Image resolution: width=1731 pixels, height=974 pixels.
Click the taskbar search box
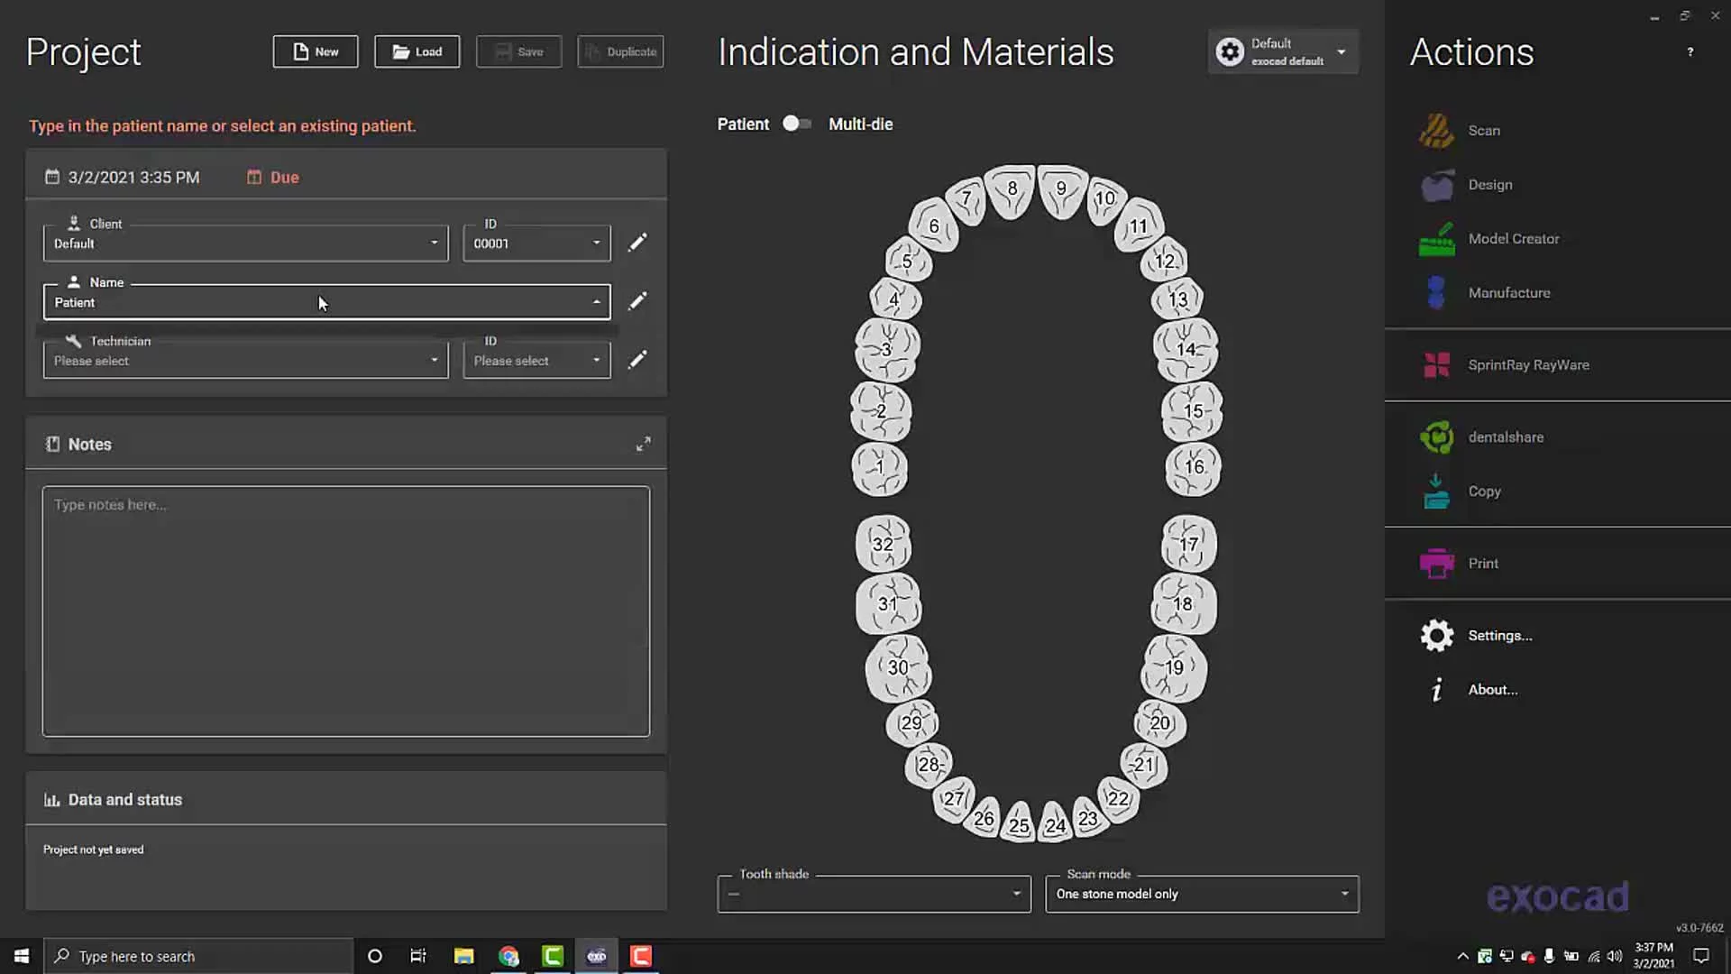tap(198, 956)
